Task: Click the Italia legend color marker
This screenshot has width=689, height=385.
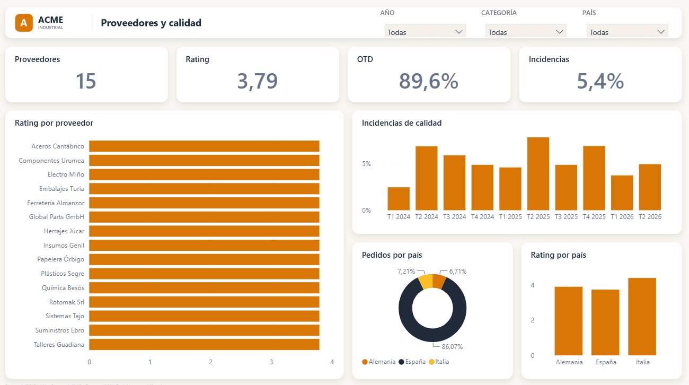Action: click(431, 362)
